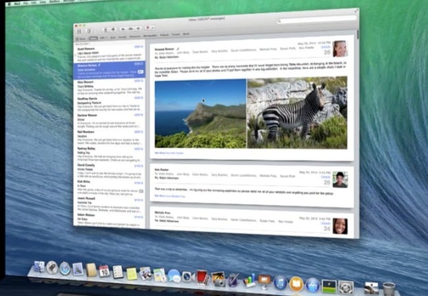
Task: Click the Get Mail envelope toolbar icon
Action: pyautogui.click(x=79, y=32)
